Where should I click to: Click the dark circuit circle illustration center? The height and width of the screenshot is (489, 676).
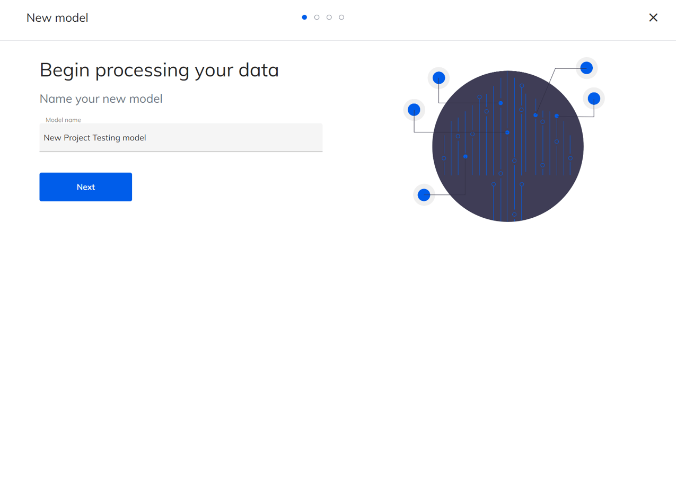[507, 146]
